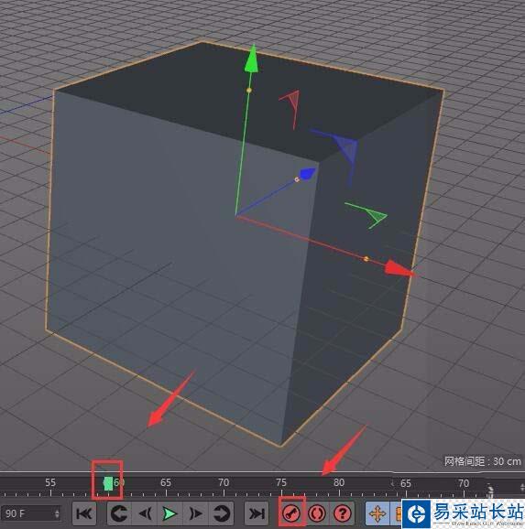Go to start of timeline
This screenshot has height=529, width=525.
[x=84, y=513]
